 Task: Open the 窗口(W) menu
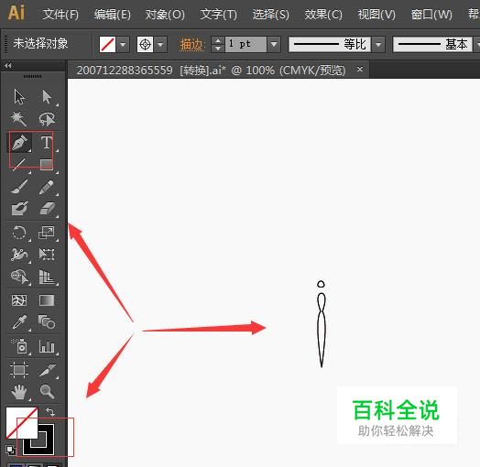431,14
